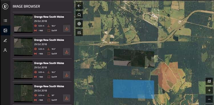Click the eye resolution icon in the 18.3° card
Screen dimensions: 214x105
point(35,49)
